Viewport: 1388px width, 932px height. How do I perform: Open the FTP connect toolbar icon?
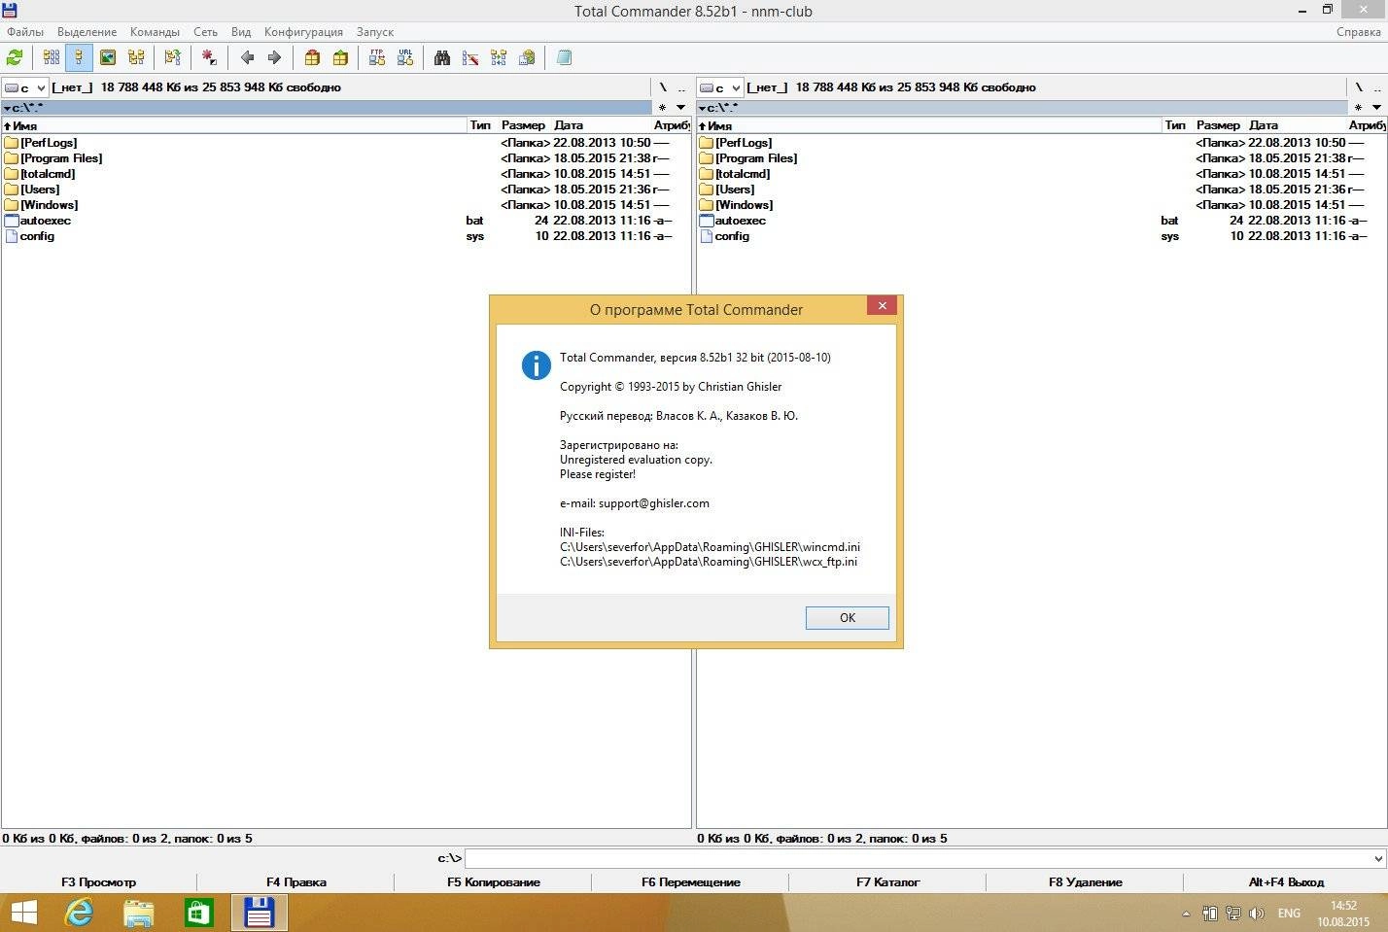(377, 58)
